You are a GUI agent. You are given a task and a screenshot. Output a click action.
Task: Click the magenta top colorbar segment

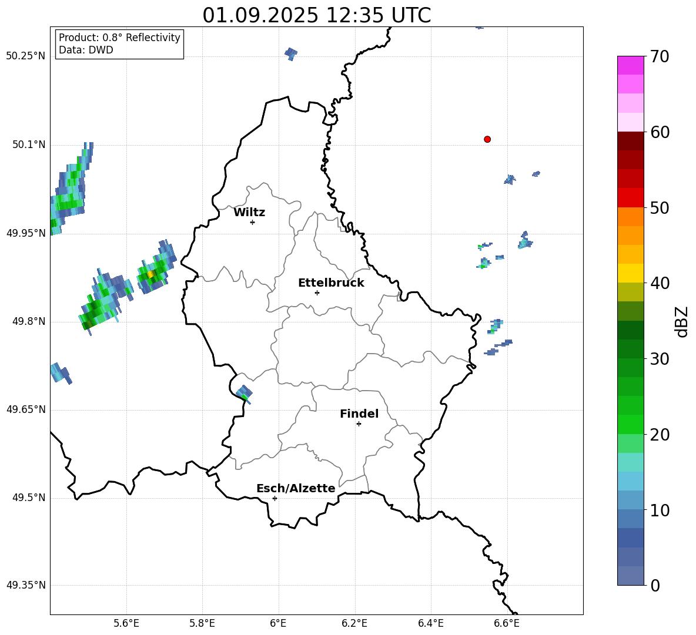point(630,65)
